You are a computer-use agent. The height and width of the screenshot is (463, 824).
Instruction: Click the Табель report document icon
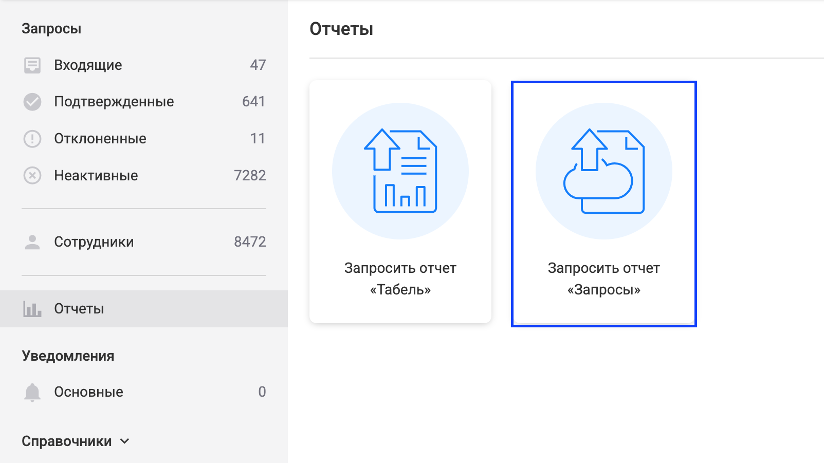[x=400, y=171]
